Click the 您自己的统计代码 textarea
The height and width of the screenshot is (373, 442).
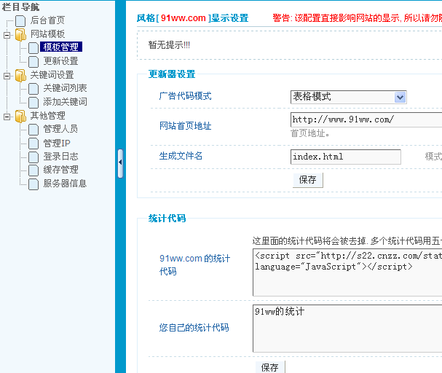[x=347, y=329]
